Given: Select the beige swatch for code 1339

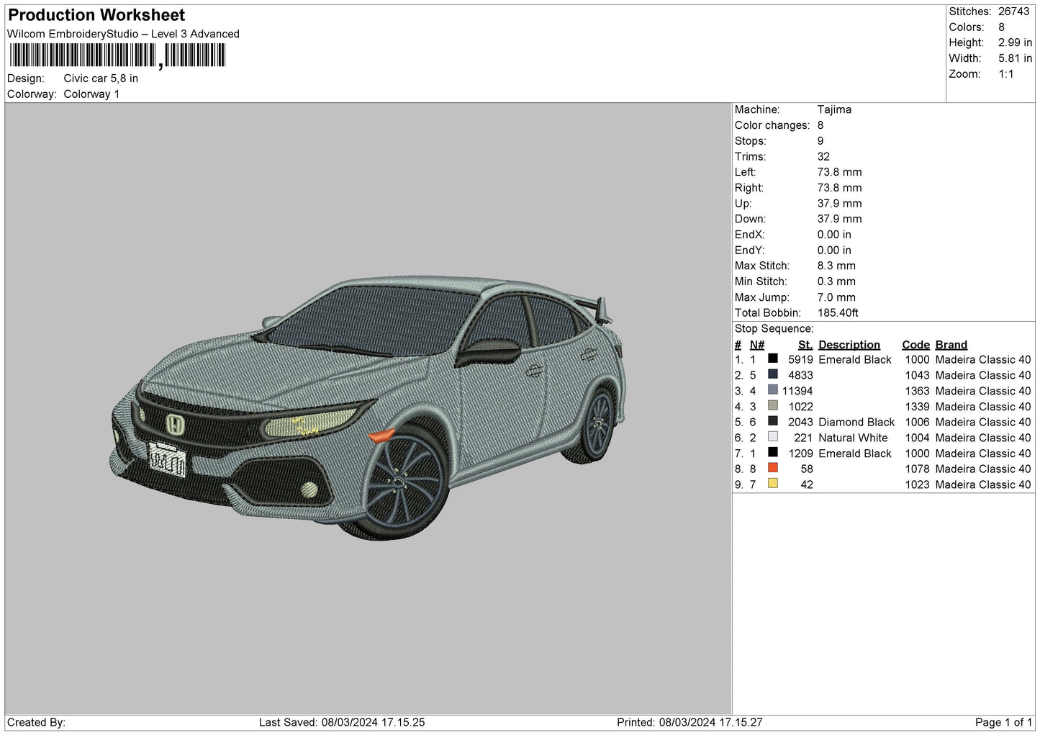Looking at the screenshot, I should point(773,406).
